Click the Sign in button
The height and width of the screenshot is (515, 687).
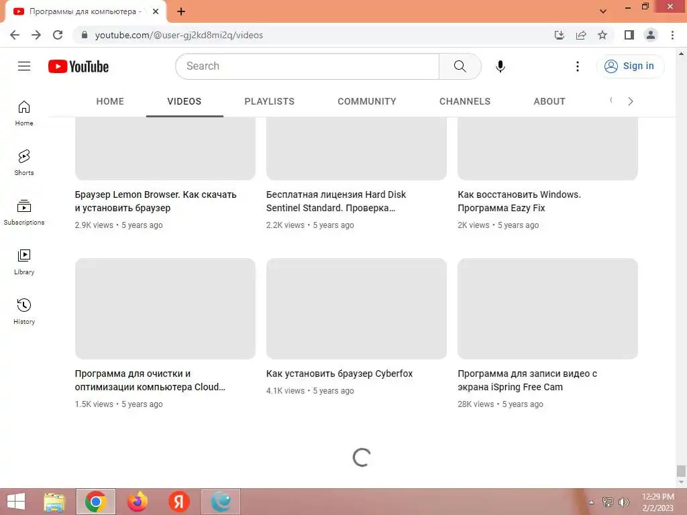(x=630, y=66)
